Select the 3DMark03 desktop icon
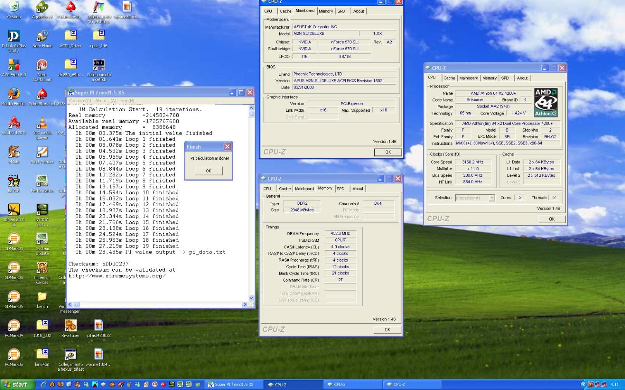 (14, 241)
